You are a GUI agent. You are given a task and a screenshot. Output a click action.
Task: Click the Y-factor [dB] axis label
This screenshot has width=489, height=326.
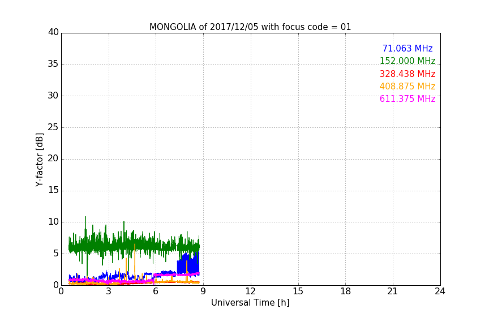coord(39,160)
